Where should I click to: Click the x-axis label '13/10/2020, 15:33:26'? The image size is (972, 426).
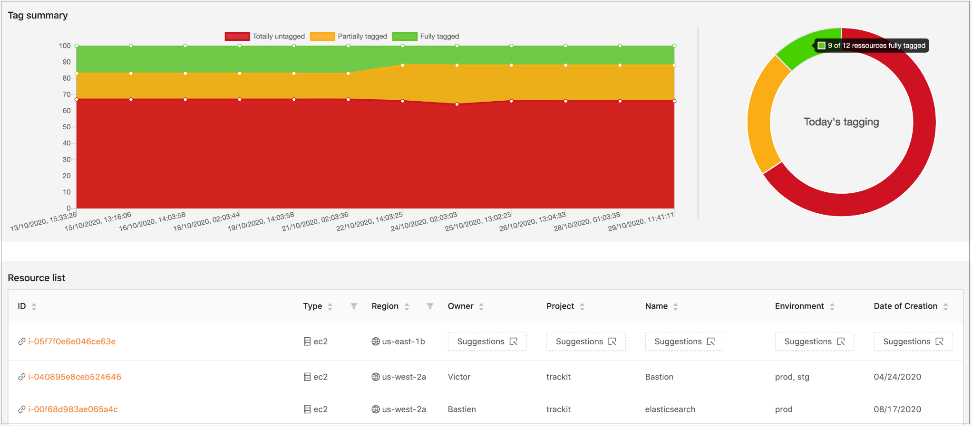[x=43, y=222]
